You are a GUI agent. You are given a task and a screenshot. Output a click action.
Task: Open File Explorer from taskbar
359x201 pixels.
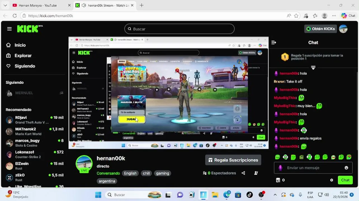coord(215,195)
